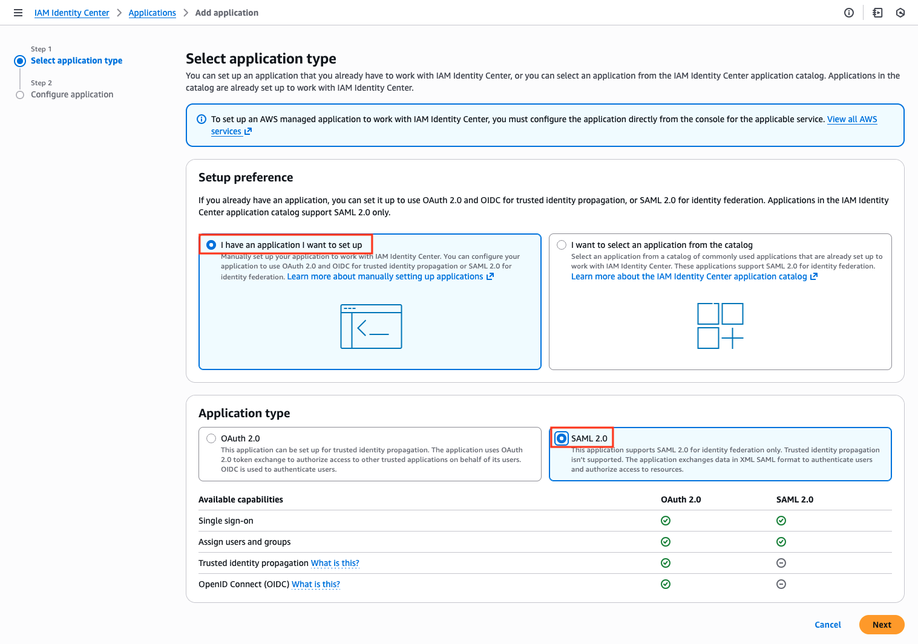Select 'I have an application I want to set up'
This screenshot has width=918, height=644.
click(211, 245)
